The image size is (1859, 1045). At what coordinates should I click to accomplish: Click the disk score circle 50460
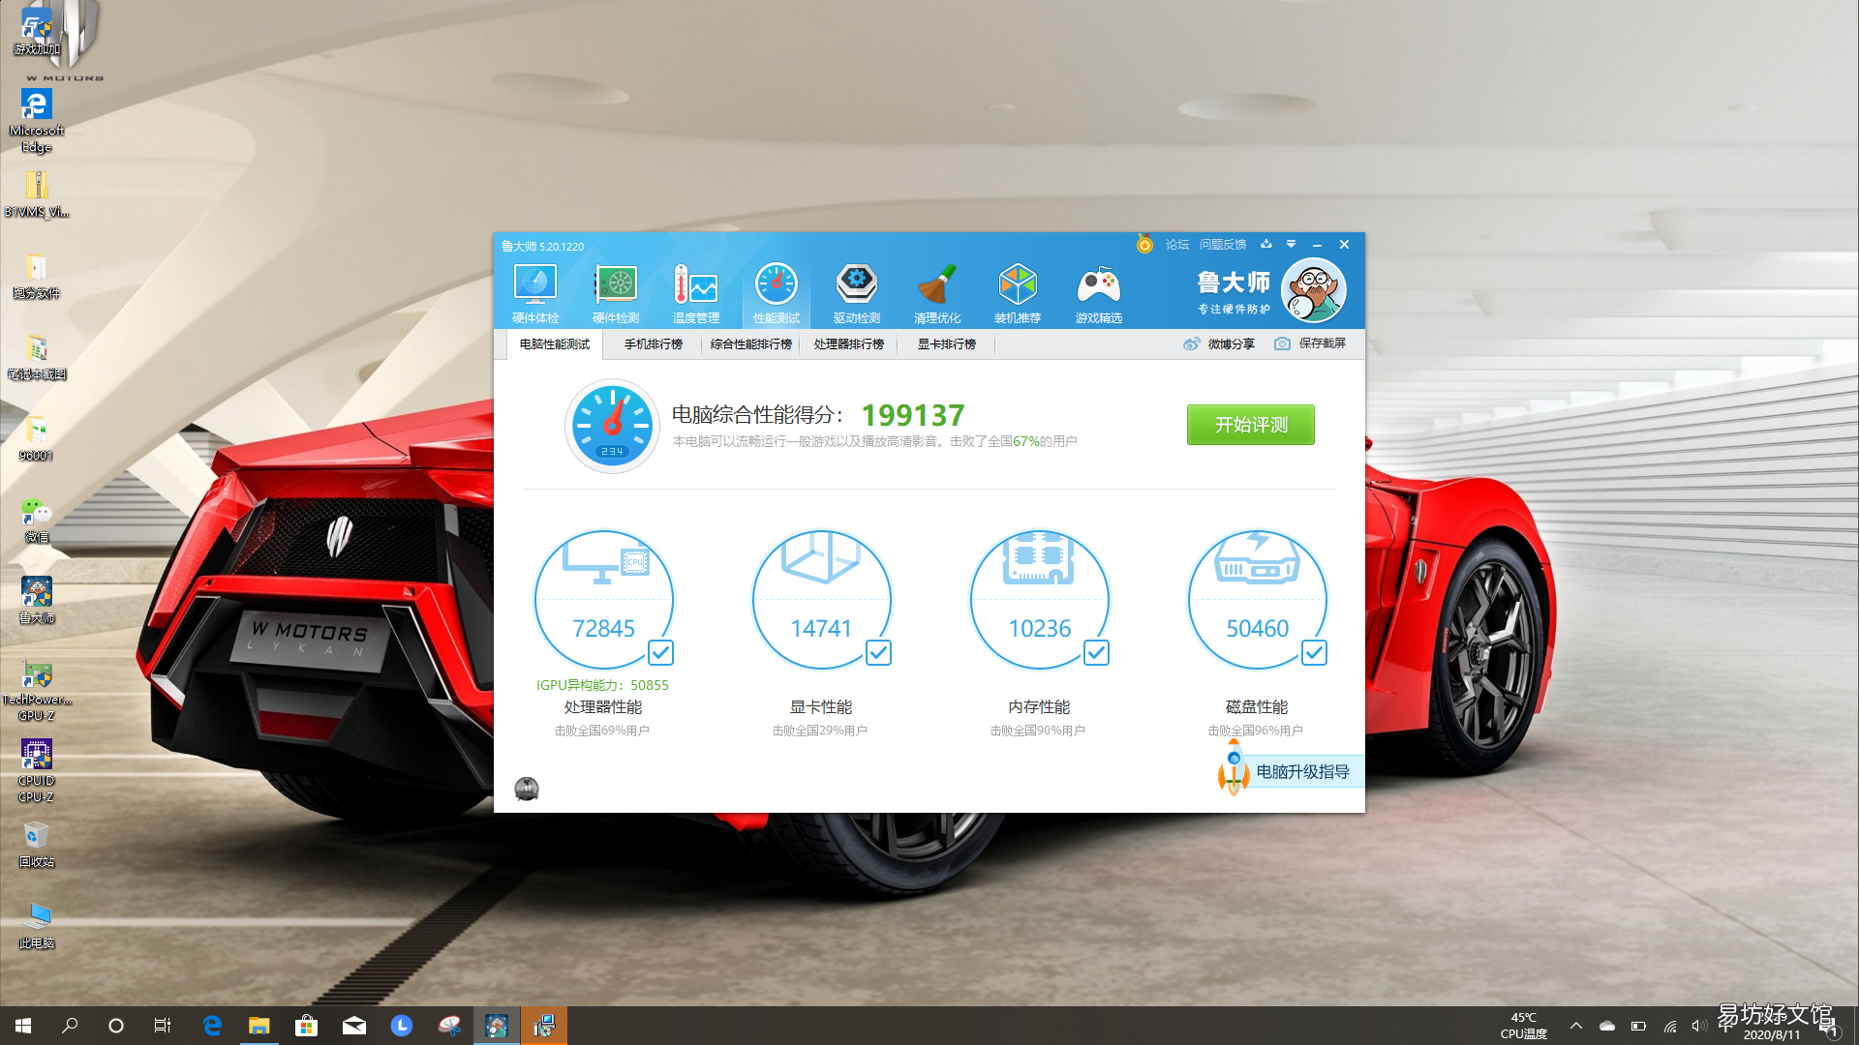point(1258,600)
